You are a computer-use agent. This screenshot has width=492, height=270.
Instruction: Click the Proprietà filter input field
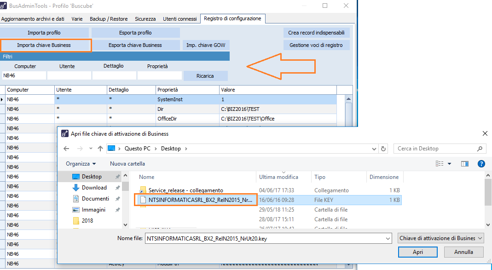pos(160,75)
